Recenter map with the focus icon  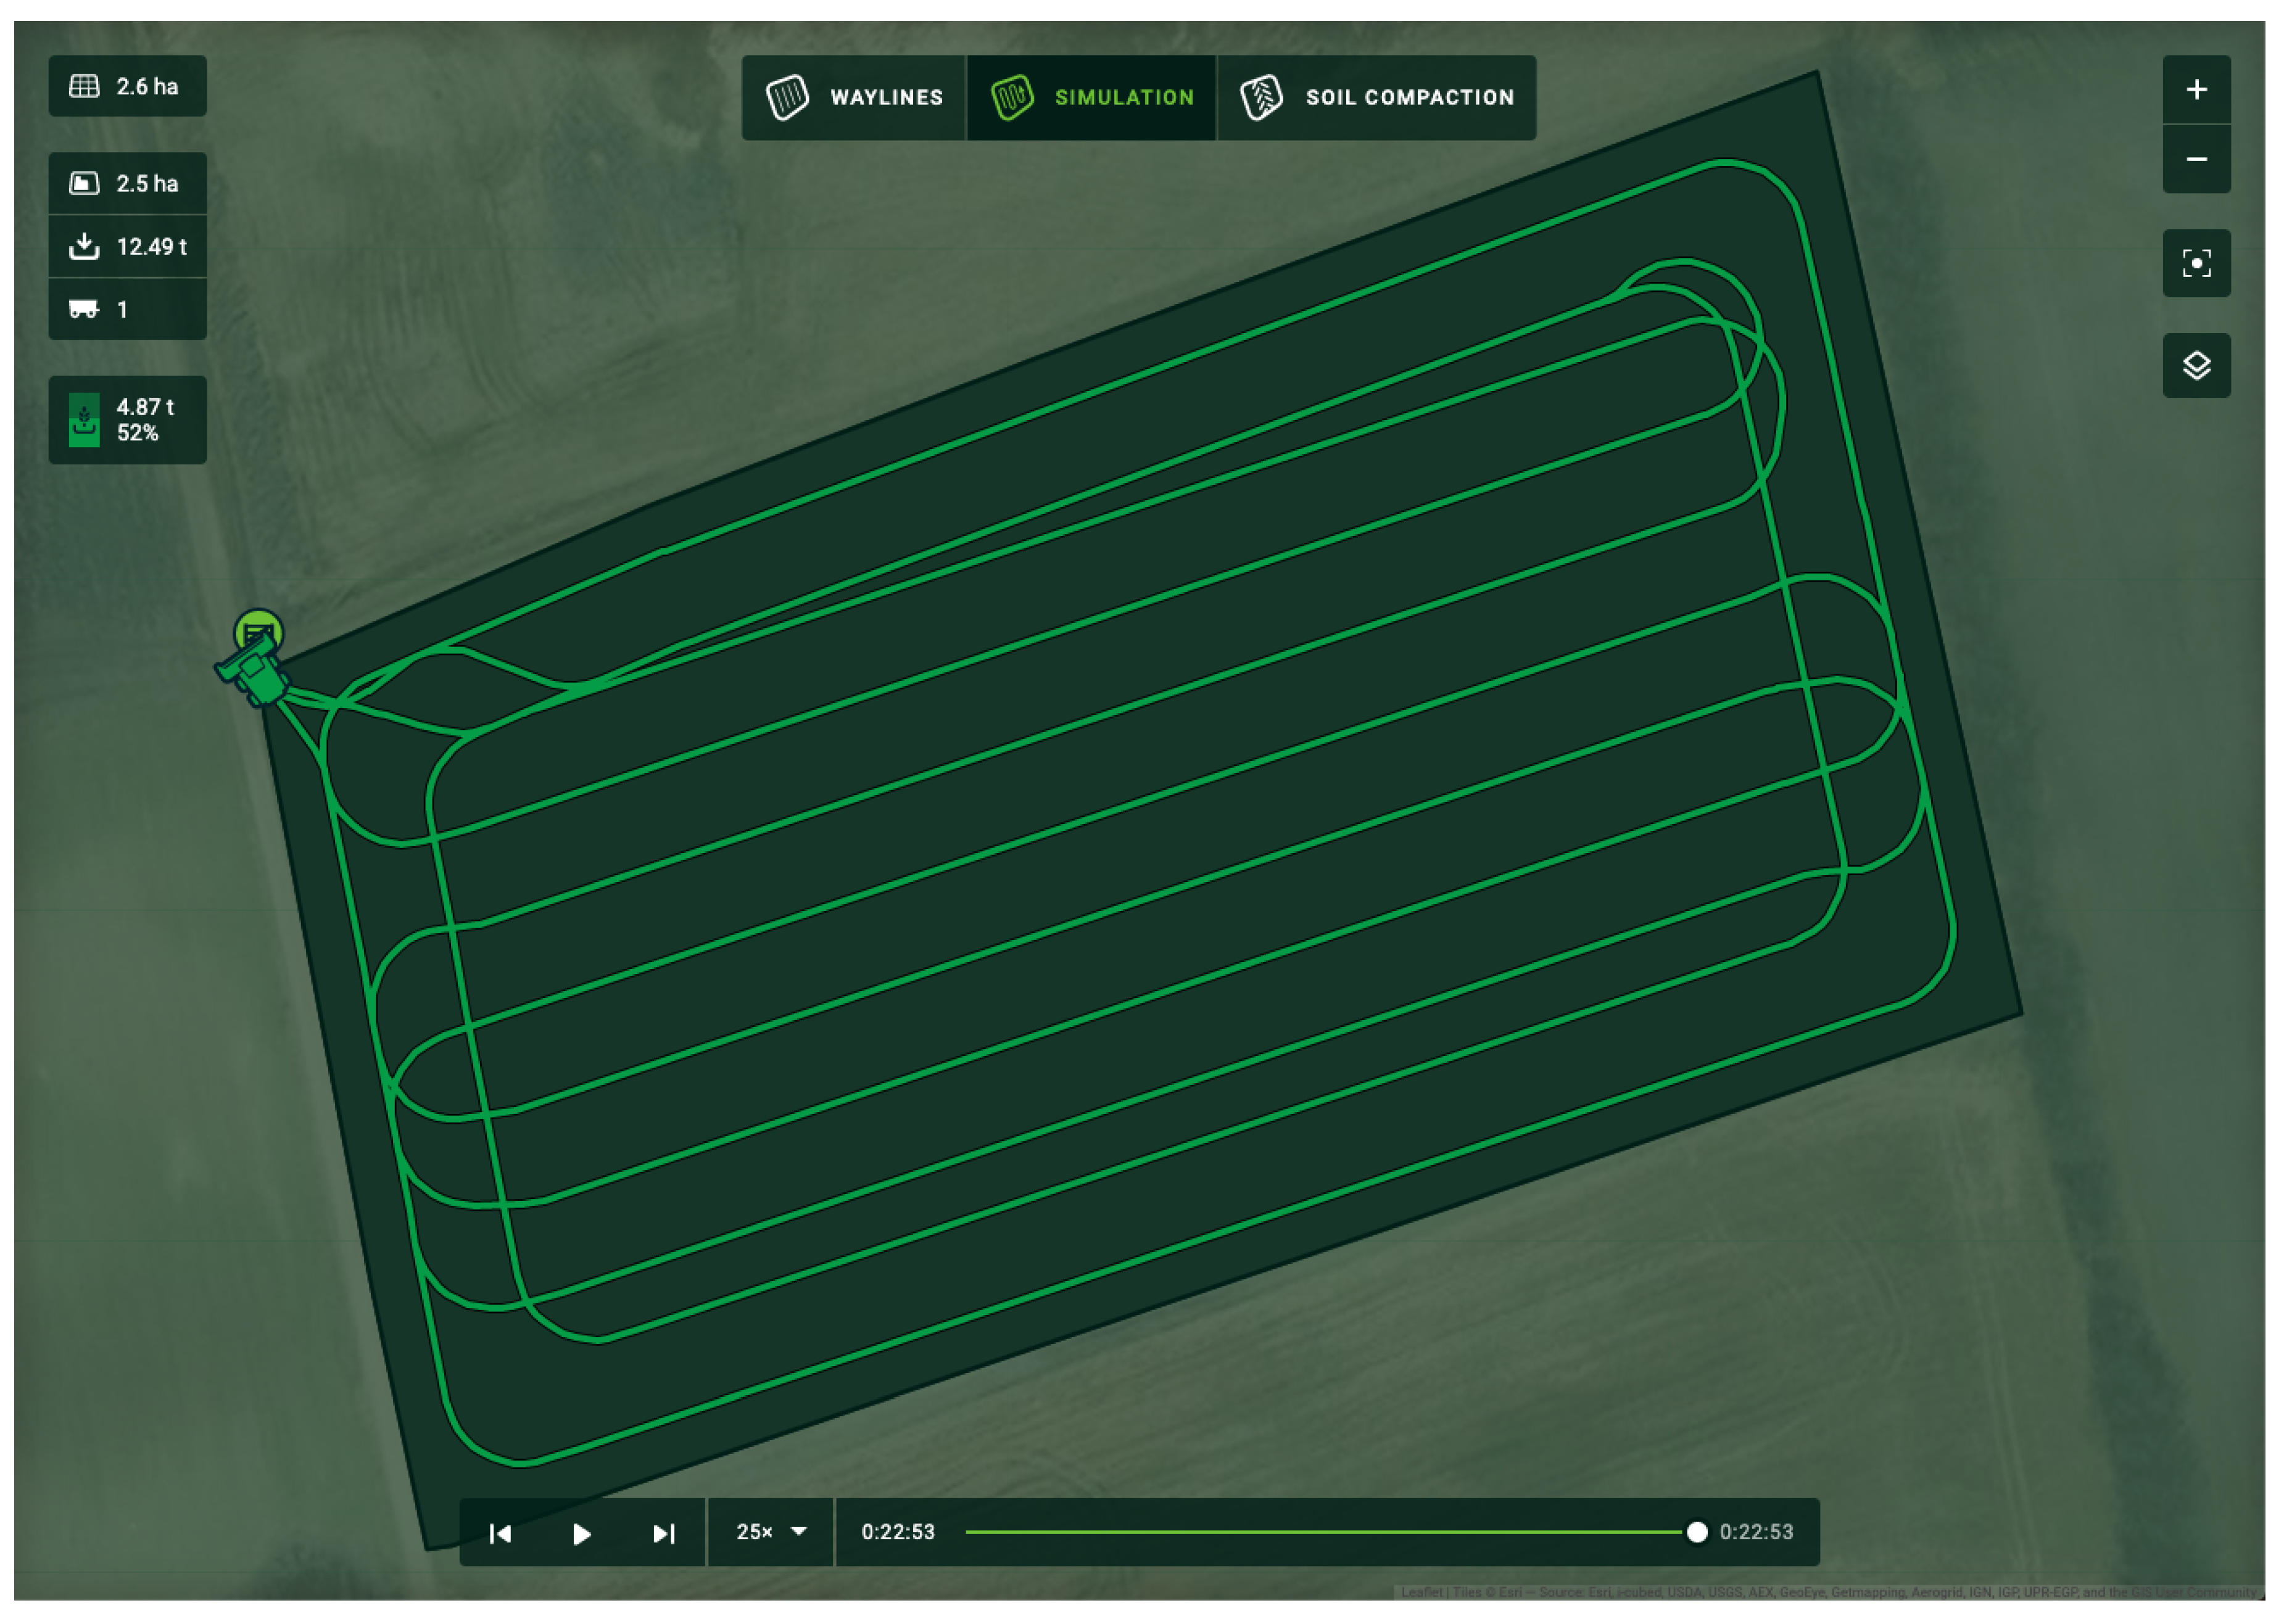[x=2196, y=264]
